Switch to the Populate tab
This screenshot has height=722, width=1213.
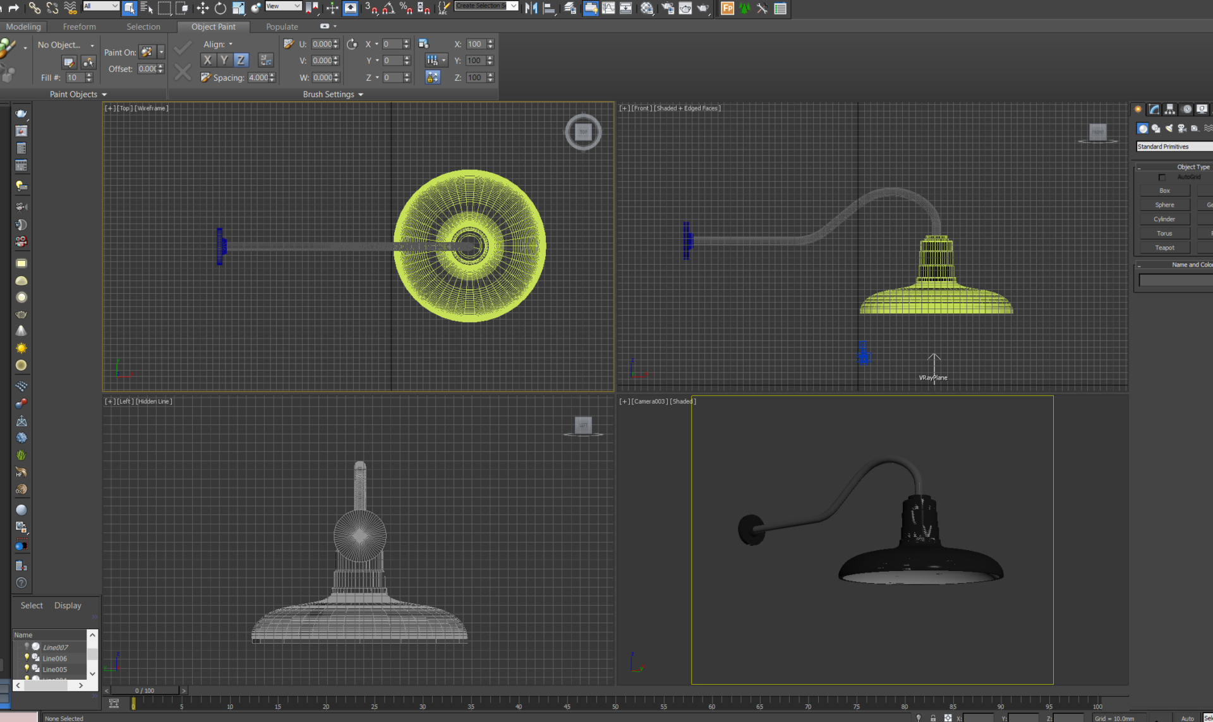coord(282,27)
